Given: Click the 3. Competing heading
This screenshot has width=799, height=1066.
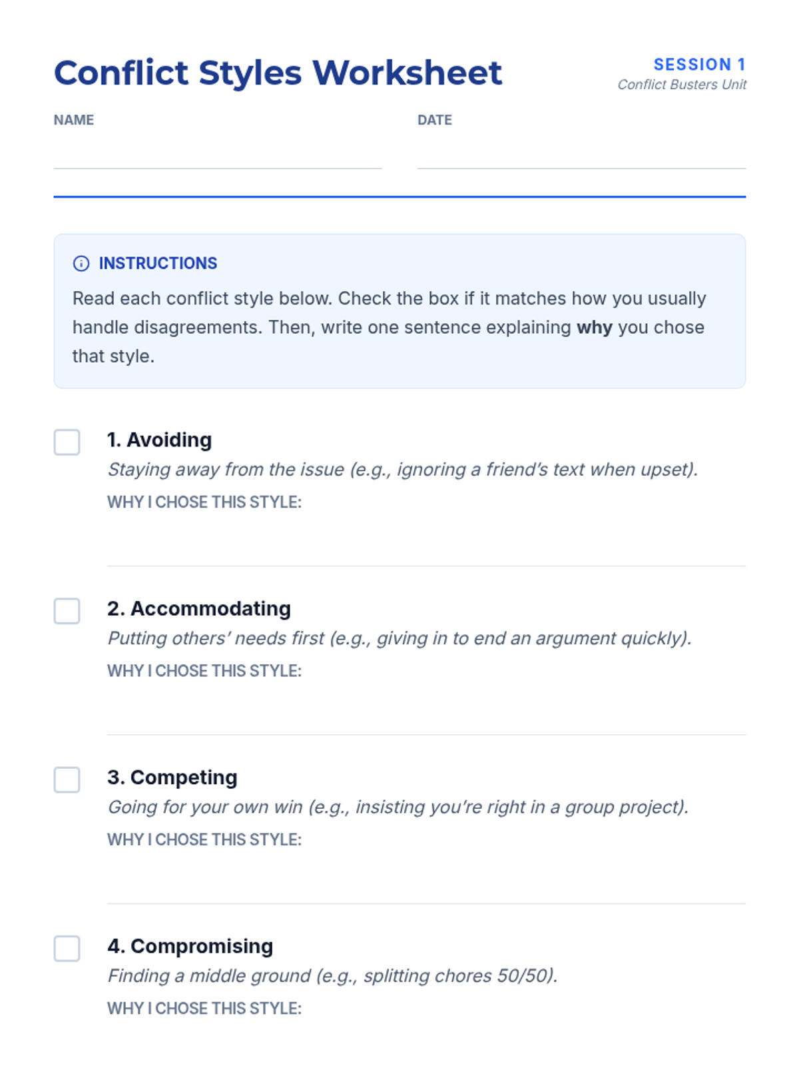Looking at the screenshot, I should point(172,777).
